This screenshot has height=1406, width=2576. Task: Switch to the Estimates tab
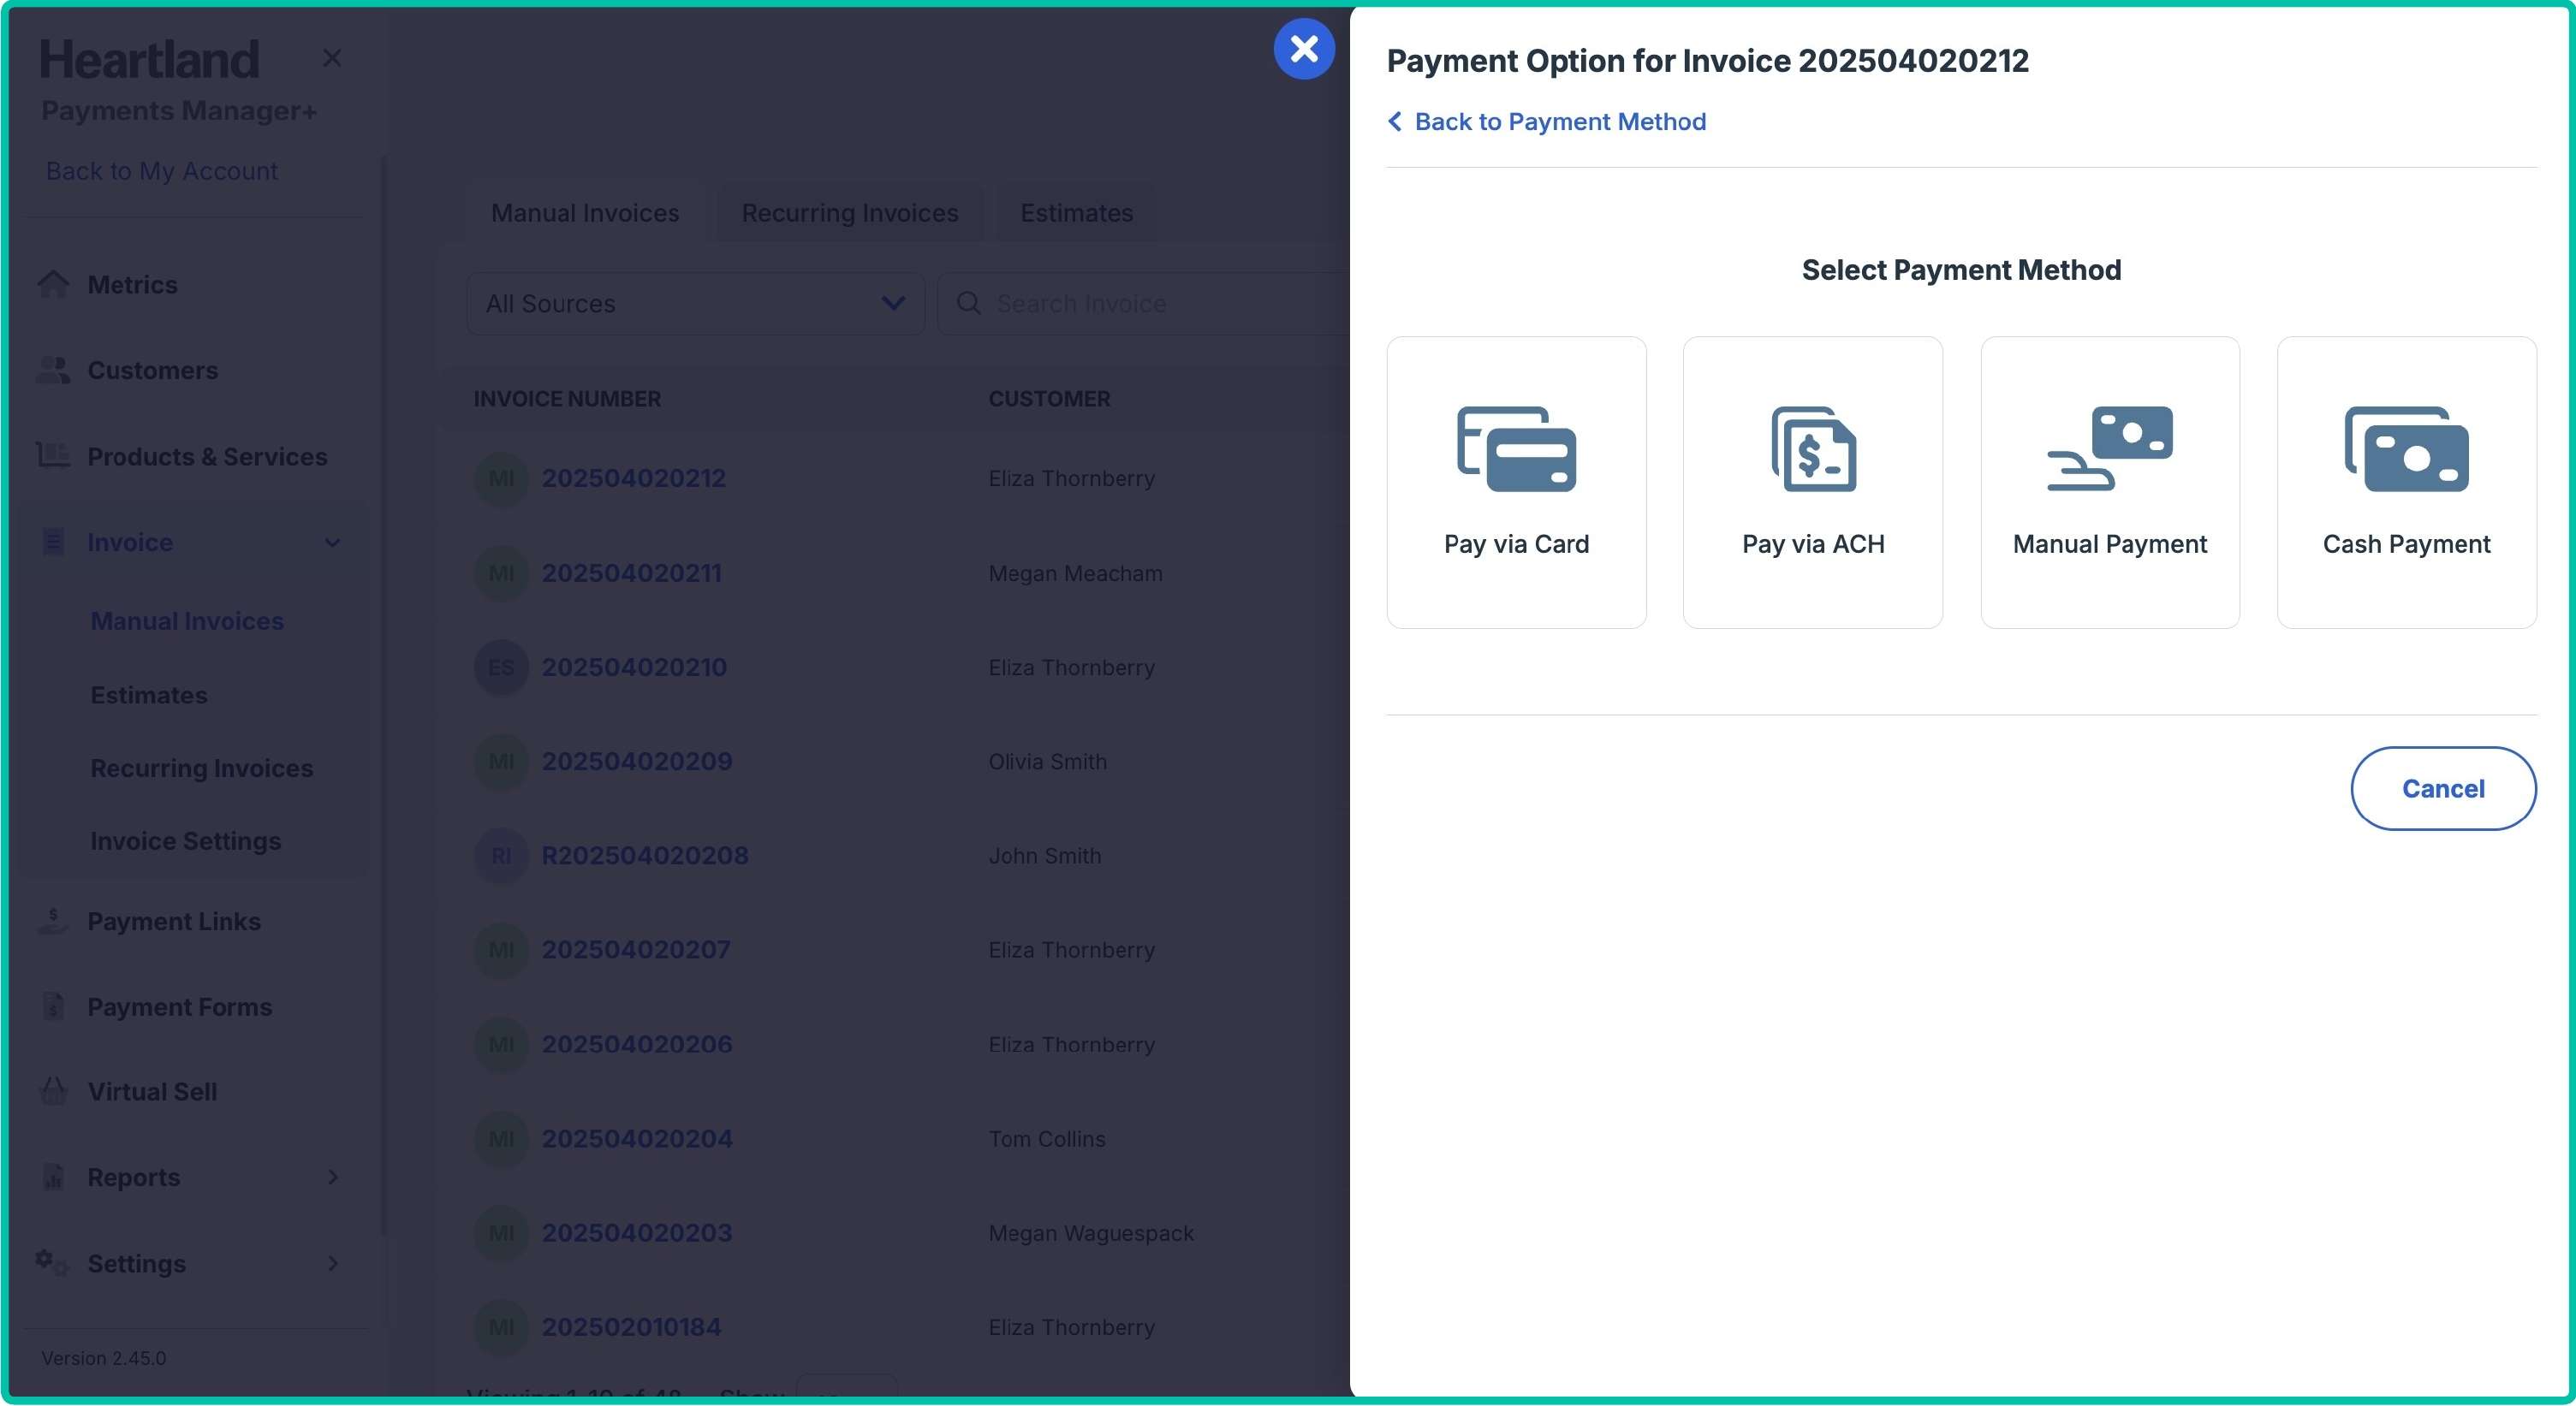1077,212
